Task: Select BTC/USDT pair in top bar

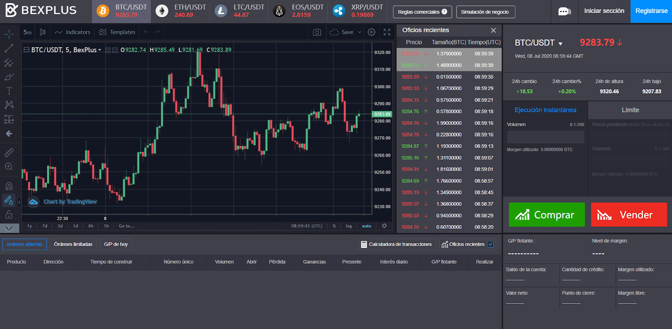Action: [121, 11]
